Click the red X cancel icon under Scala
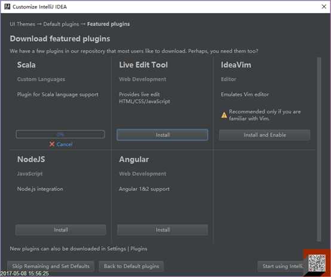The width and height of the screenshot is (331, 277). point(52,144)
